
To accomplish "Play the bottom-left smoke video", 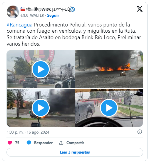I will (x=41, y=108).
